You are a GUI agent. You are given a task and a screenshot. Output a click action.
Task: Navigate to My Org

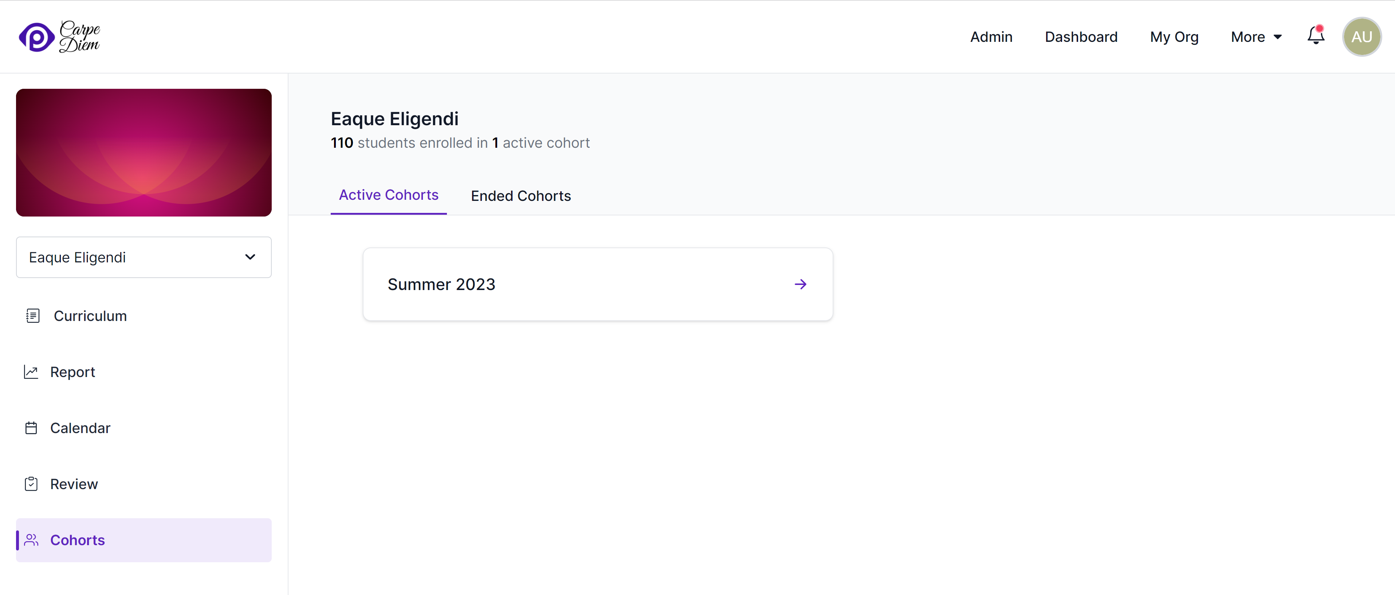1174,37
